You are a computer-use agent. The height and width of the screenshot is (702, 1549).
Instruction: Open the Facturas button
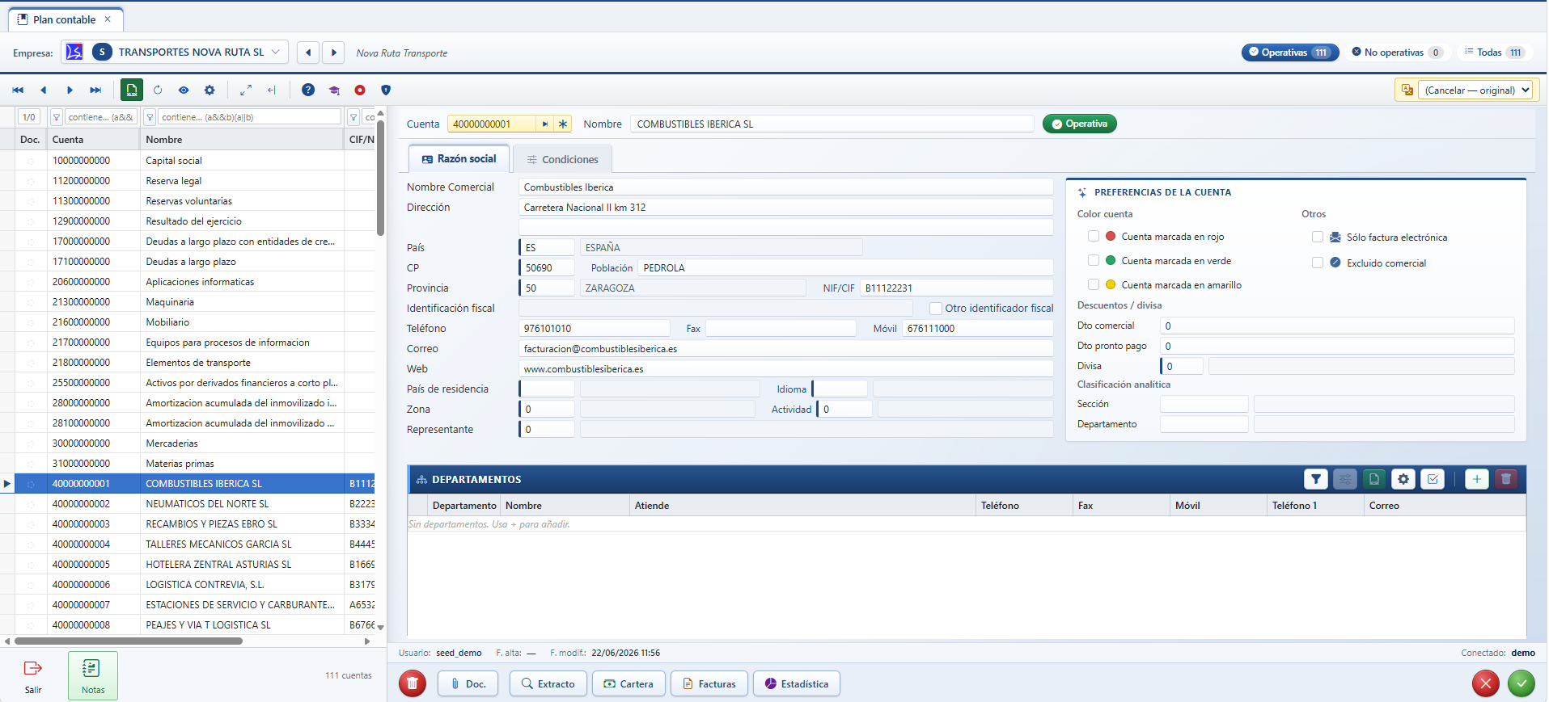pyautogui.click(x=709, y=683)
